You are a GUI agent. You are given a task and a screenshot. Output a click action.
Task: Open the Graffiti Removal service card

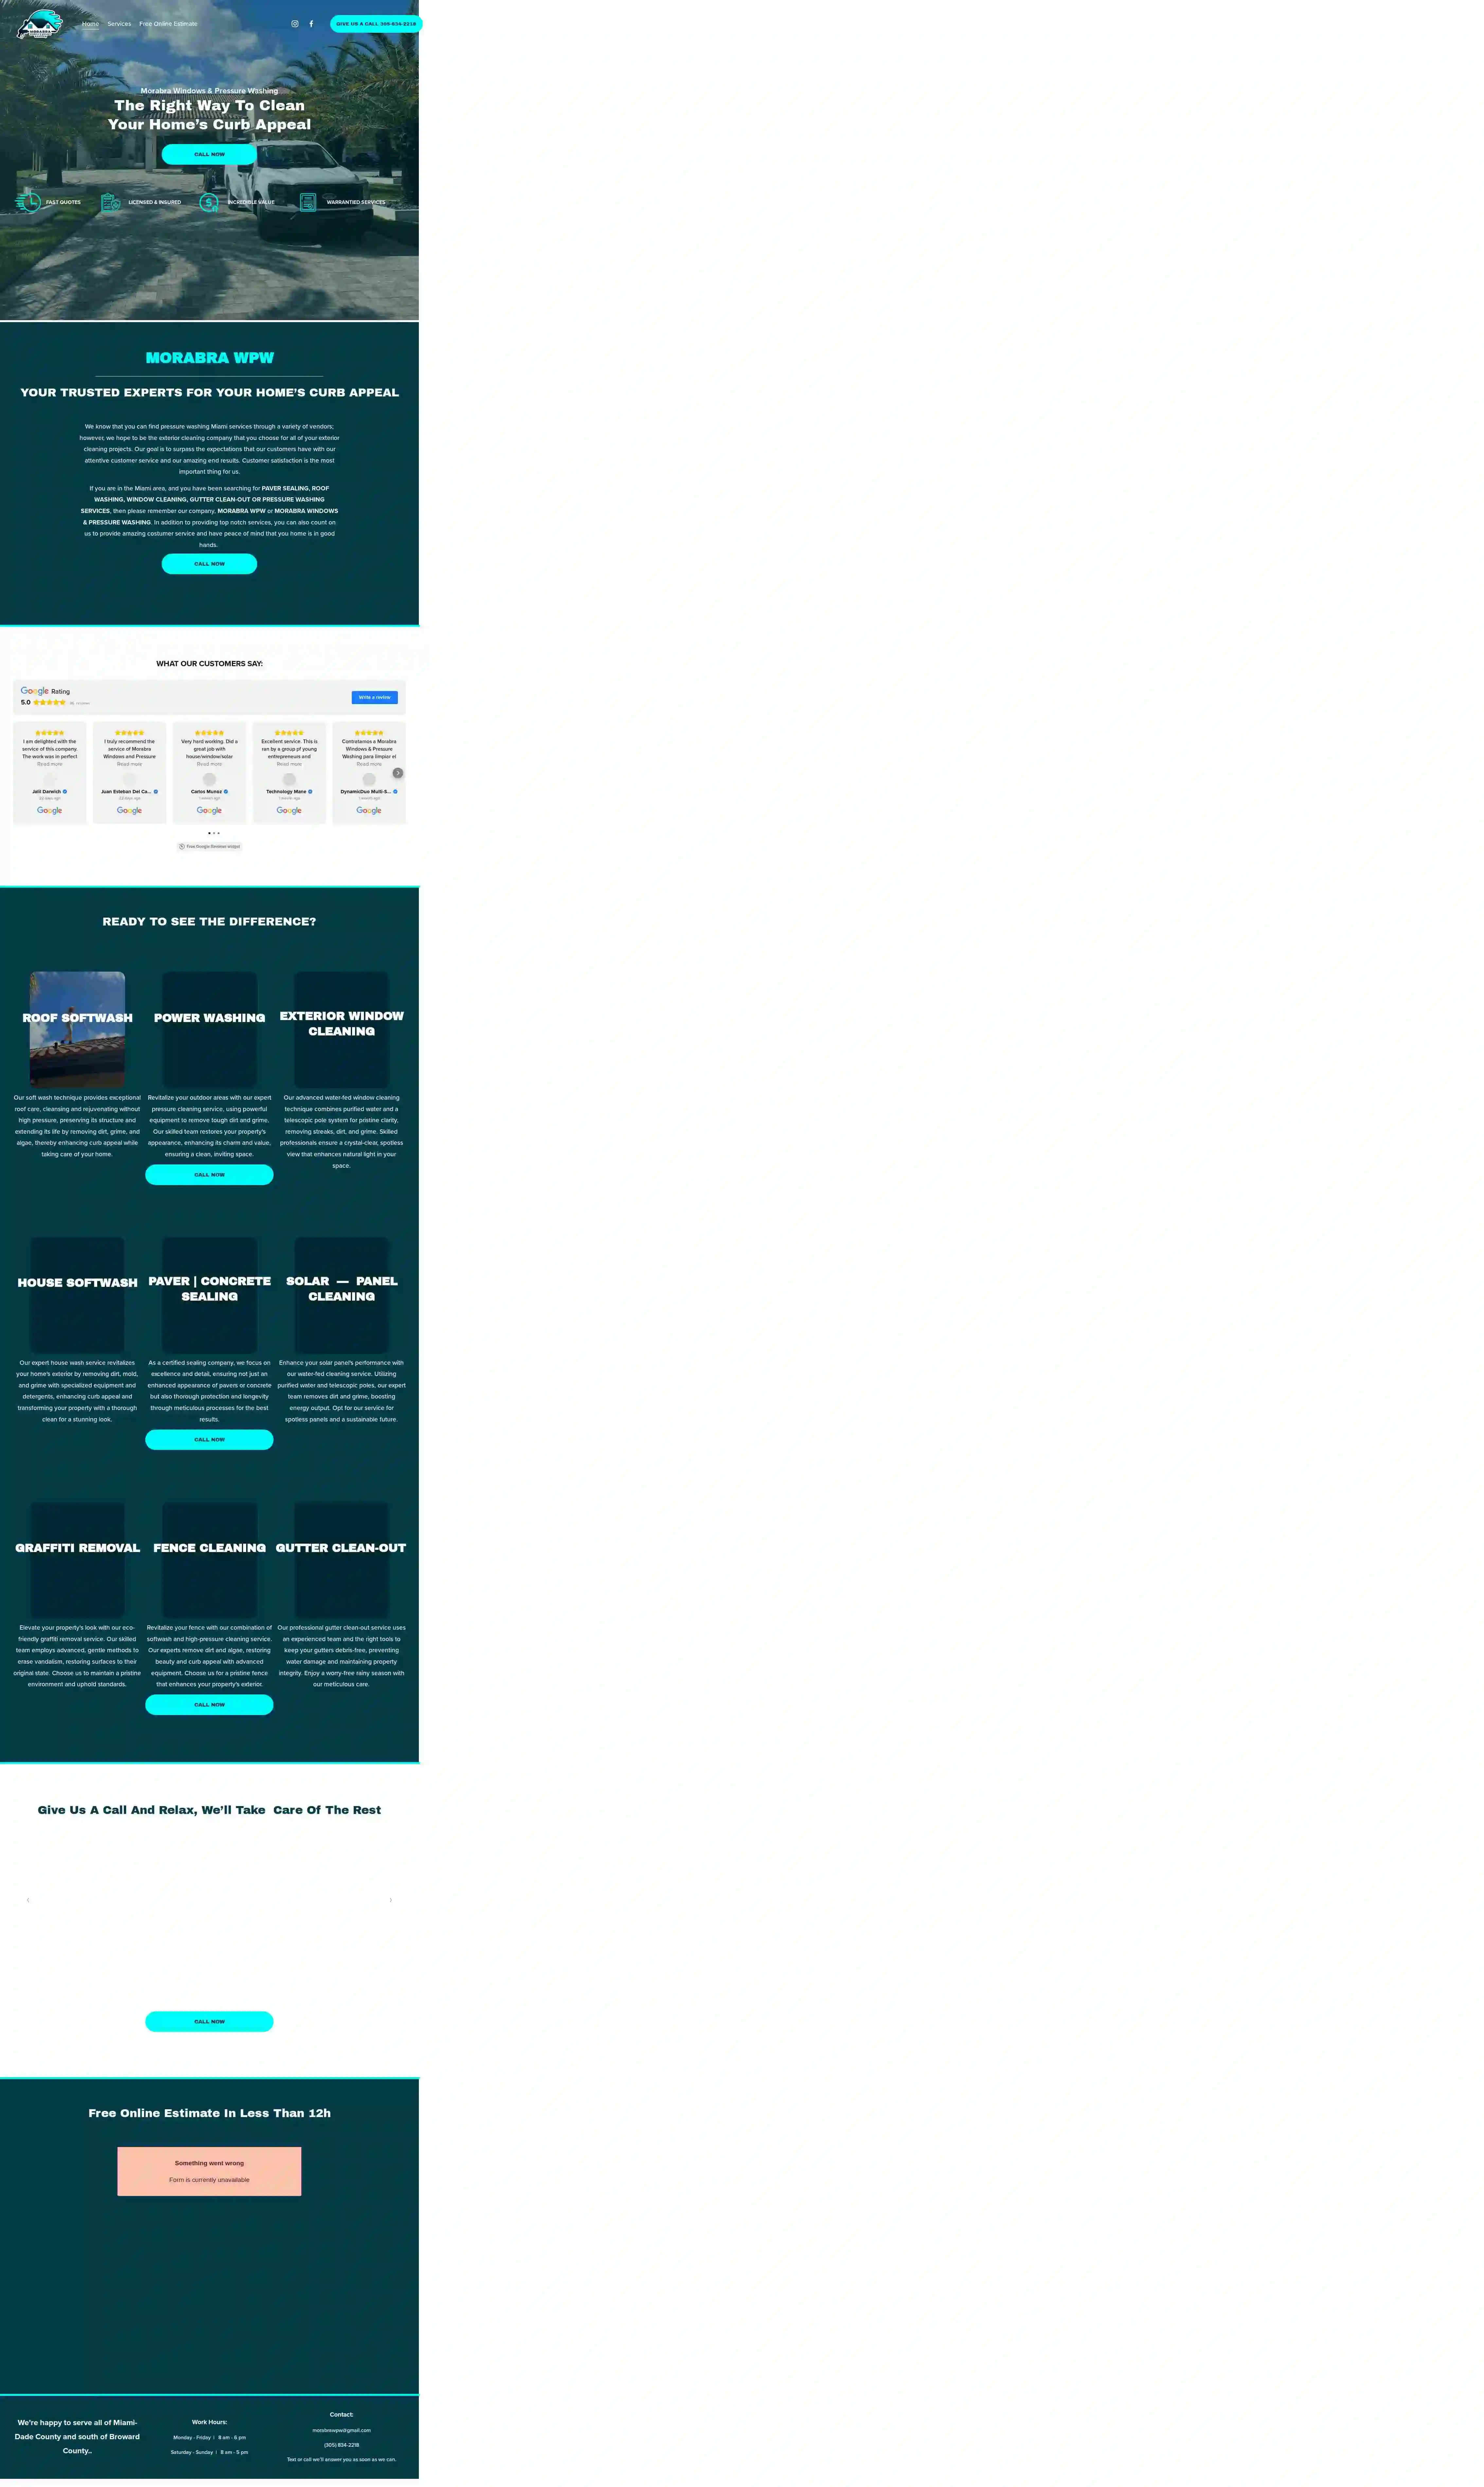click(77, 1560)
